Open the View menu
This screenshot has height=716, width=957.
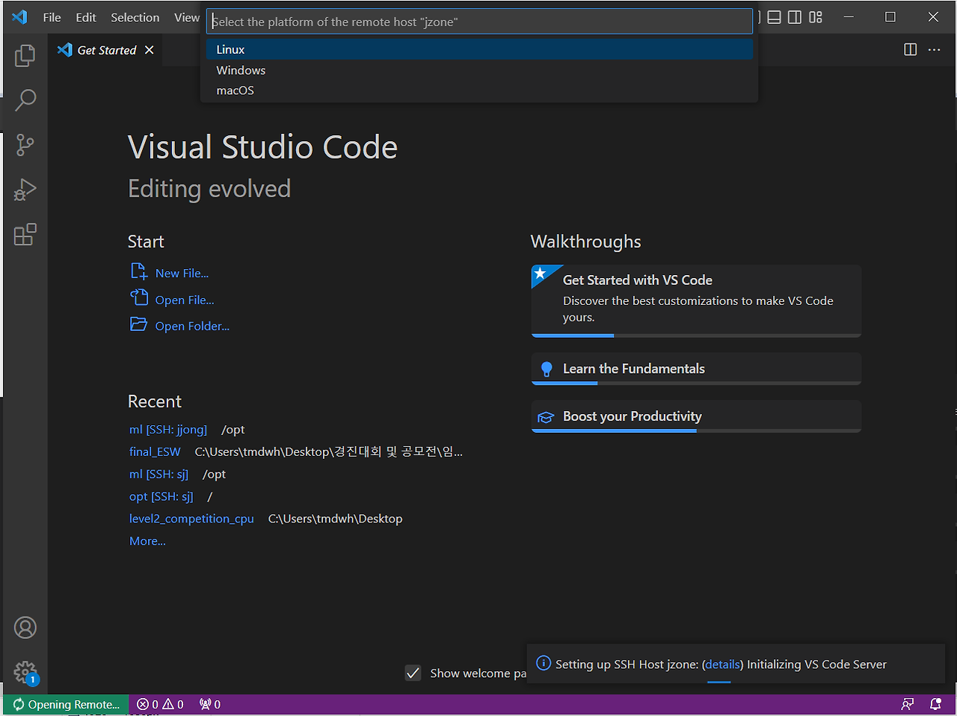tap(186, 17)
